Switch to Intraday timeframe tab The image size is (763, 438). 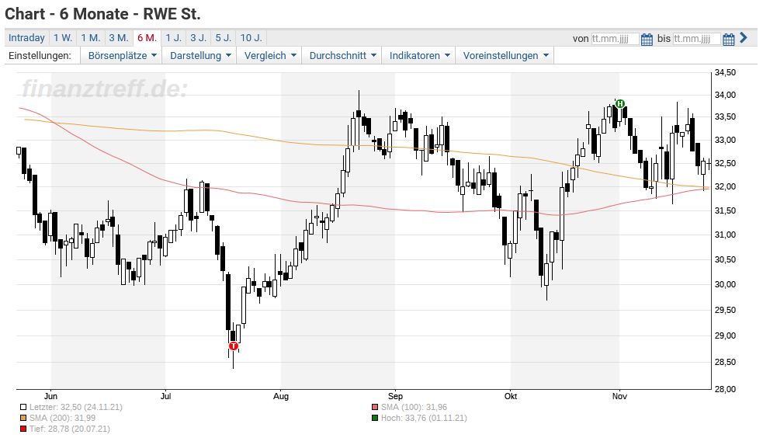click(x=26, y=38)
